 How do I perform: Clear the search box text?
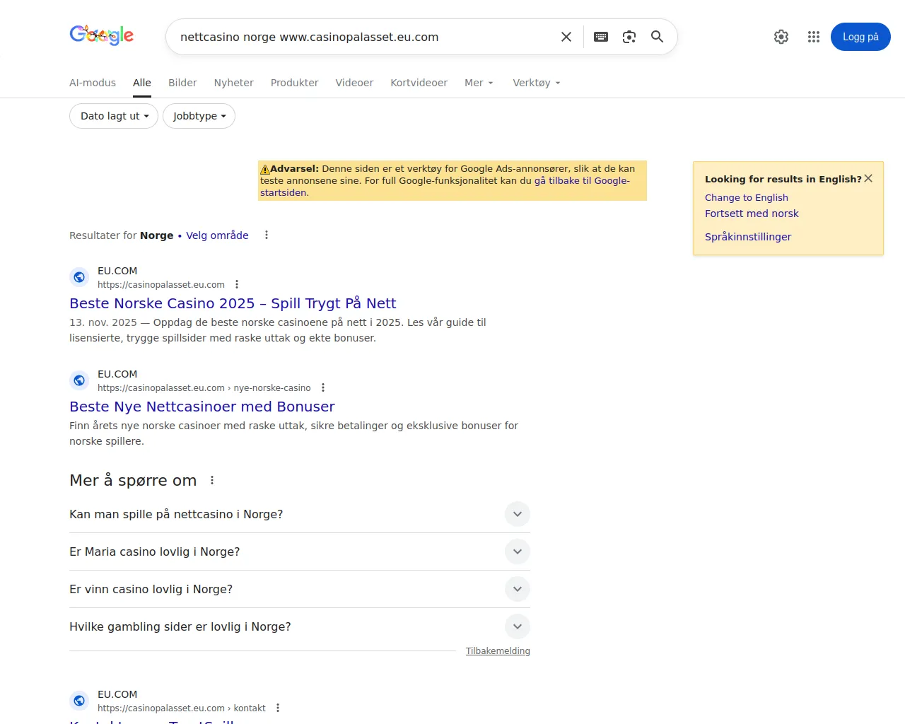[566, 37]
